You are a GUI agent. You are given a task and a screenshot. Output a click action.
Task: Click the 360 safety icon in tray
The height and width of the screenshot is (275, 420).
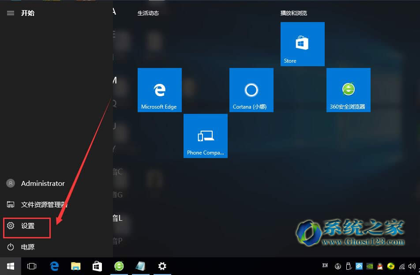pos(390,266)
